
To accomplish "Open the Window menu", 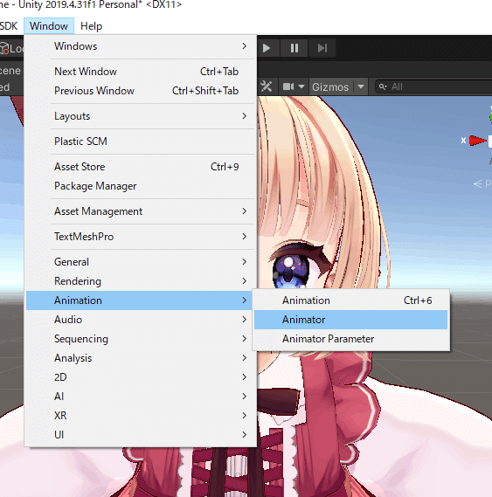I will click(x=49, y=26).
